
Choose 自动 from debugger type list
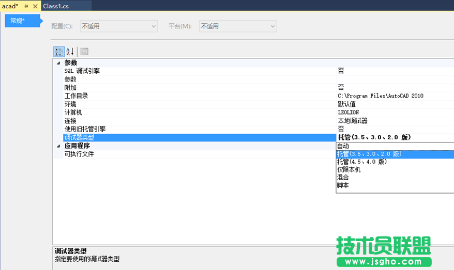395,146
